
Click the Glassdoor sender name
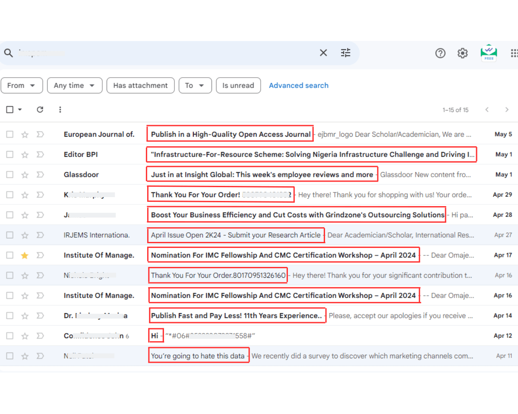click(x=81, y=175)
